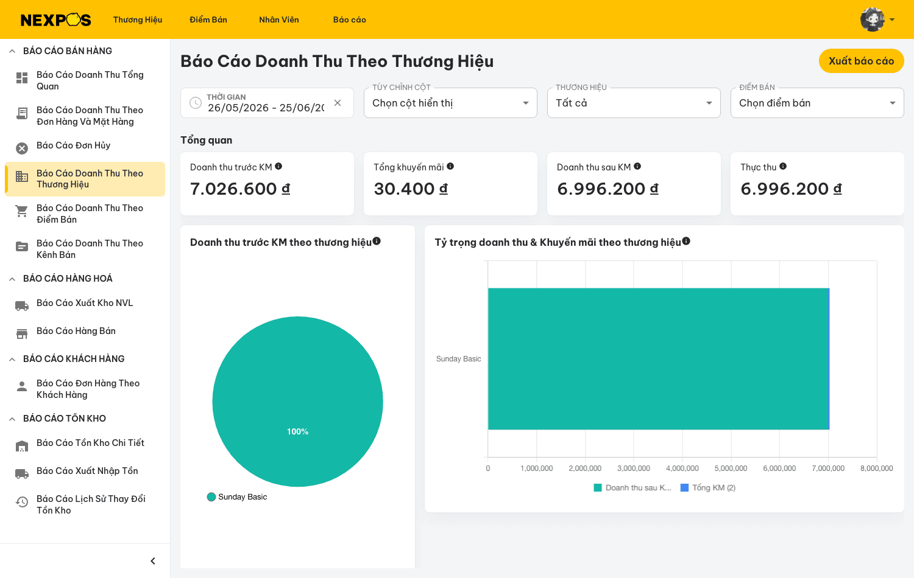
Task: Open Báo Cáo Doanh Thu Tổng Quan
Action: (x=85, y=80)
